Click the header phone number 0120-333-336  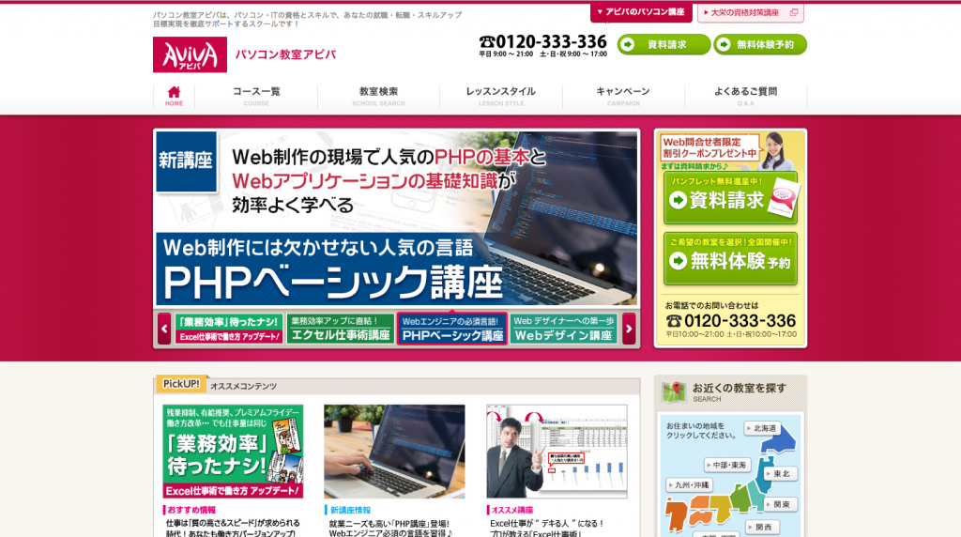tap(543, 41)
